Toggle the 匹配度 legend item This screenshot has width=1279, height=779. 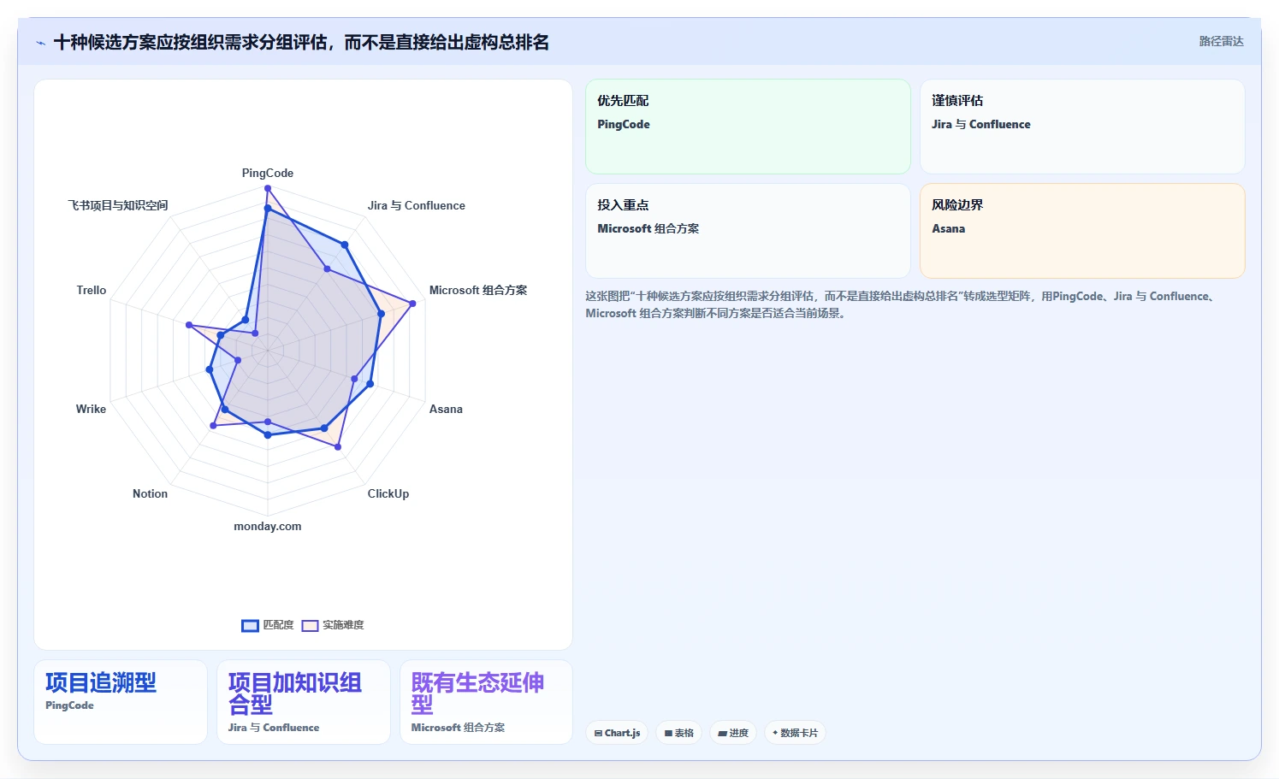(x=268, y=625)
